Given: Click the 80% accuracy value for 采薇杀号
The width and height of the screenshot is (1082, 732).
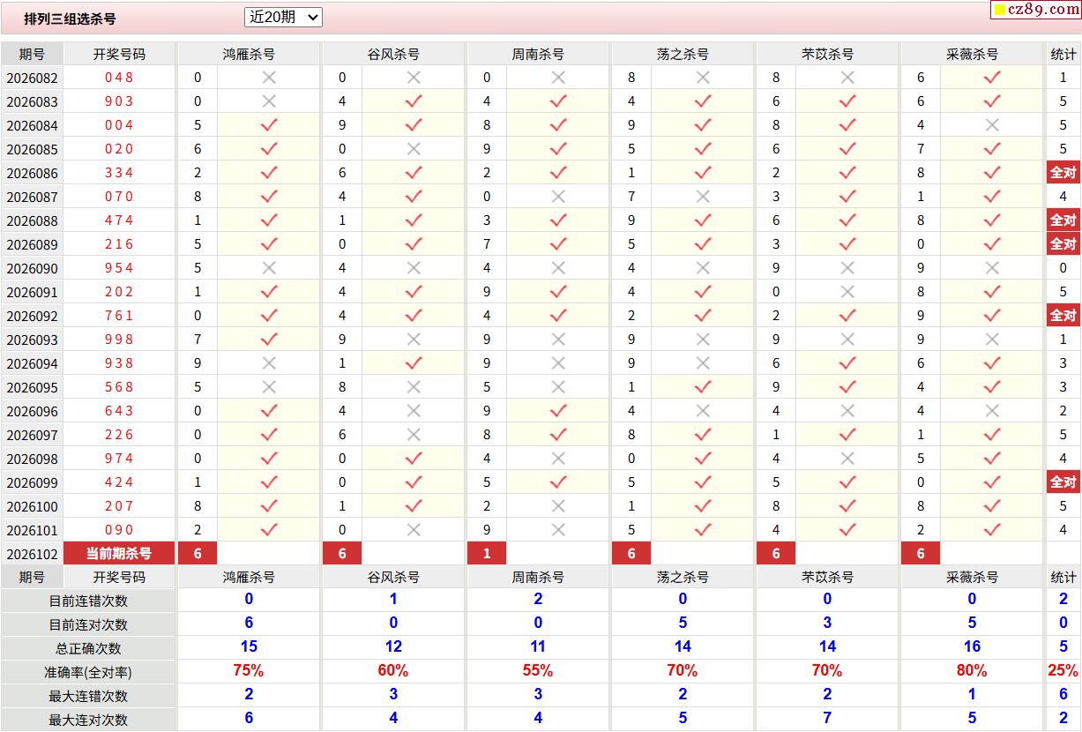Looking at the screenshot, I should pyautogui.click(x=971, y=671).
